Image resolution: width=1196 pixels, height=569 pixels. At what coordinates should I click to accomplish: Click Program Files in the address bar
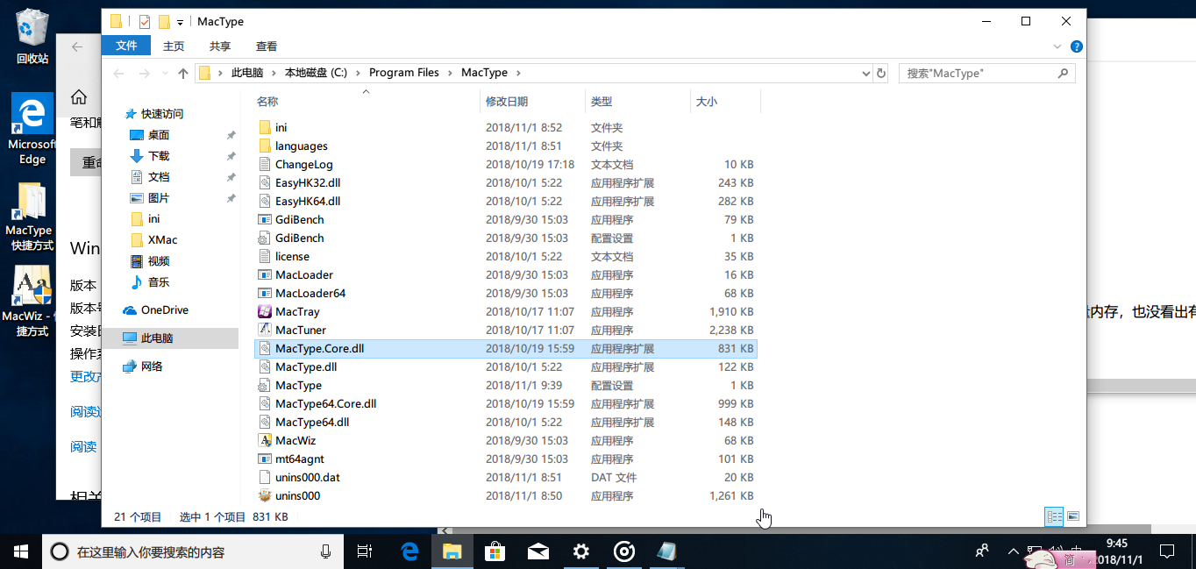coord(403,74)
